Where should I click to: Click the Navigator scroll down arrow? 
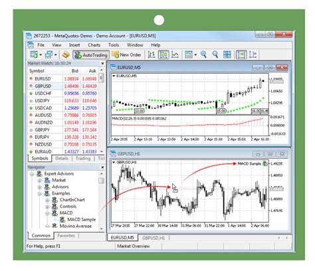click(x=102, y=228)
